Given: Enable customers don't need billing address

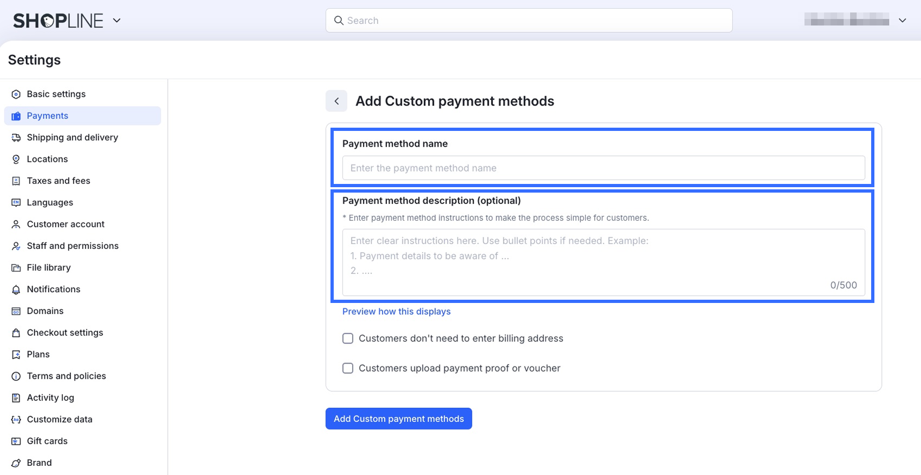Looking at the screenshot, I should pos(348,339).
